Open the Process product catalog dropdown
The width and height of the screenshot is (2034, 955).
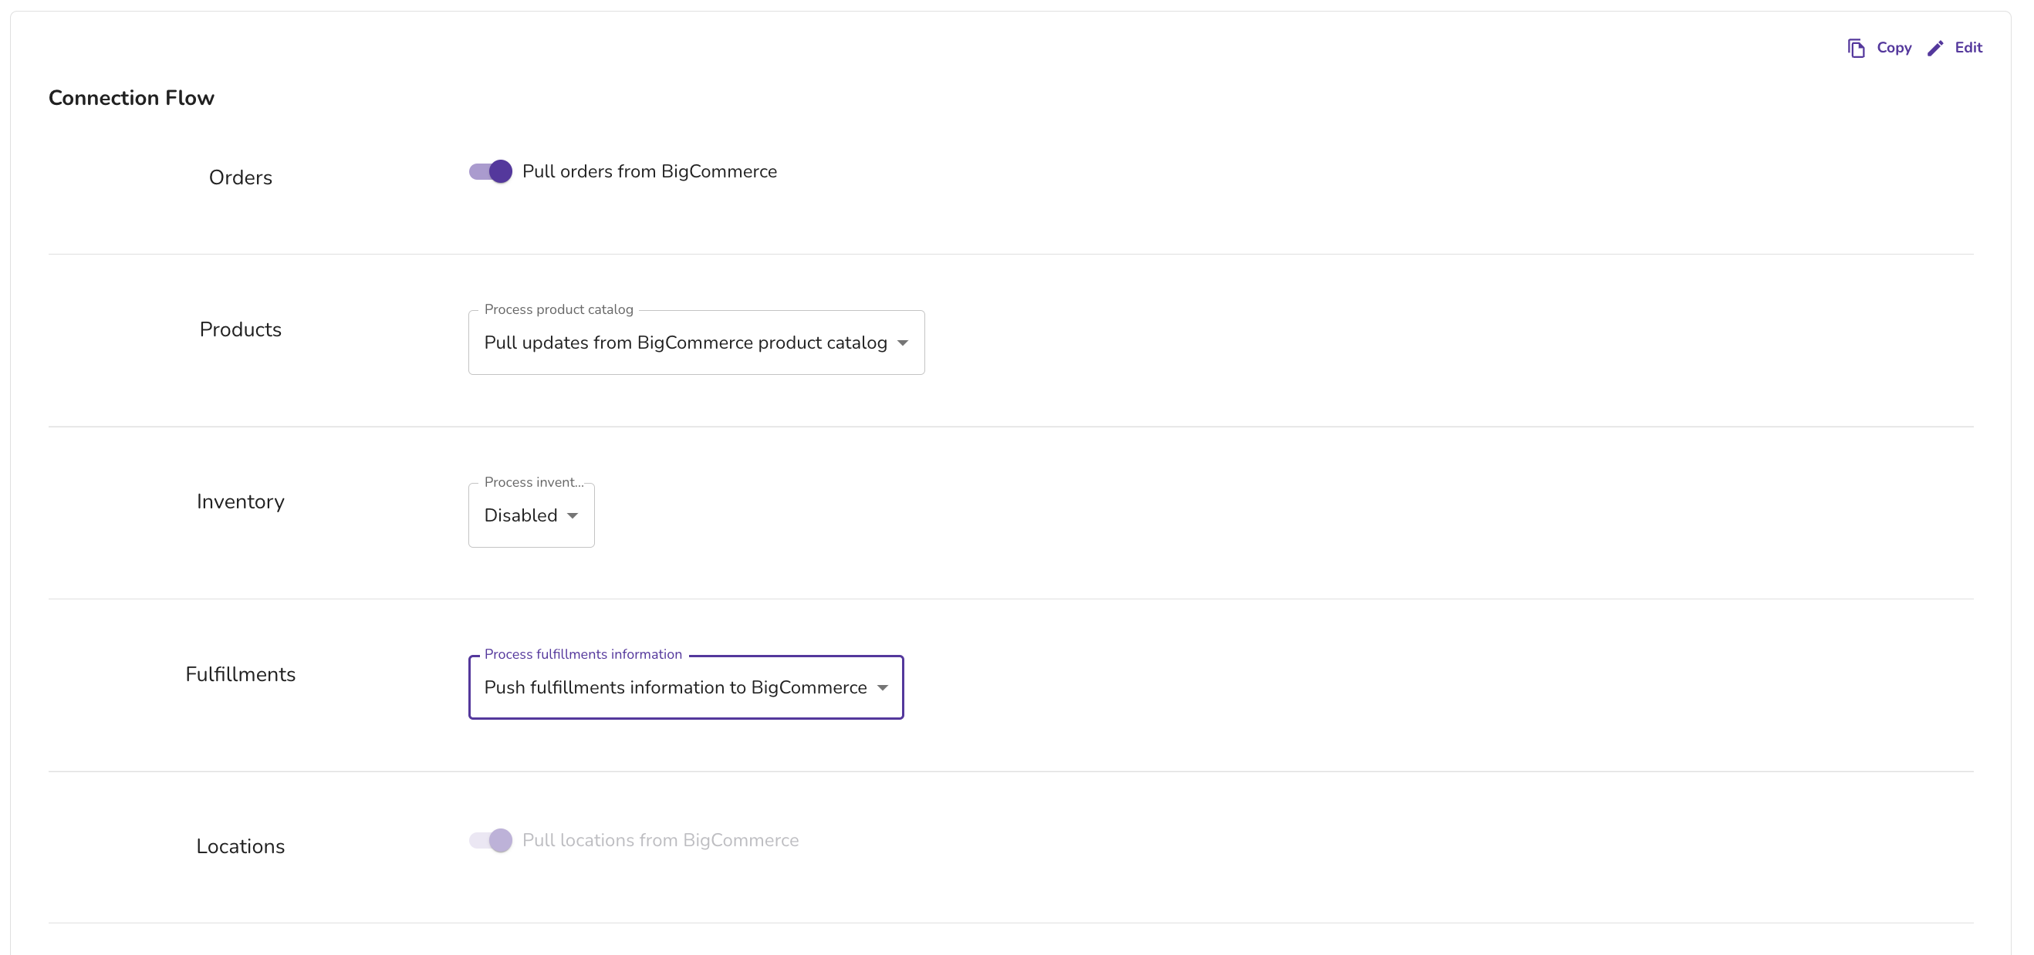[696, 343]
